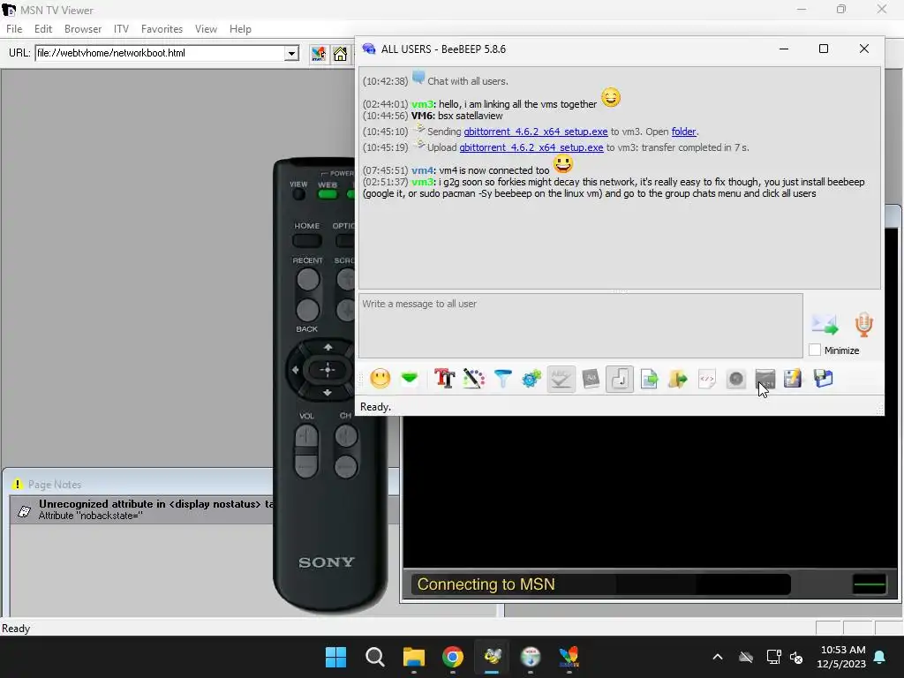The width and height of the screenshot is (904, 678).
Task: Click the gray dictionary word completer icon
Action: (591, 379)
